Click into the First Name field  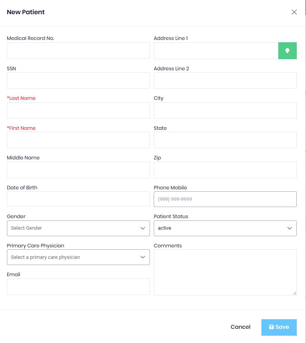click(x=78, y=140)
